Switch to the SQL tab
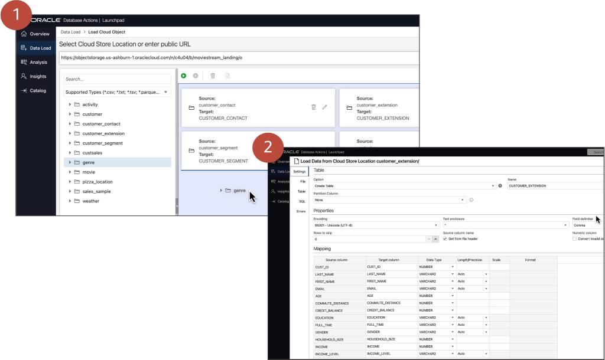The image size is (605, 360). click(301, 201)
